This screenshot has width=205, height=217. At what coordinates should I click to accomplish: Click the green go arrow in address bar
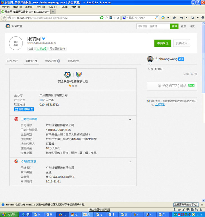[x=102, y=18]
